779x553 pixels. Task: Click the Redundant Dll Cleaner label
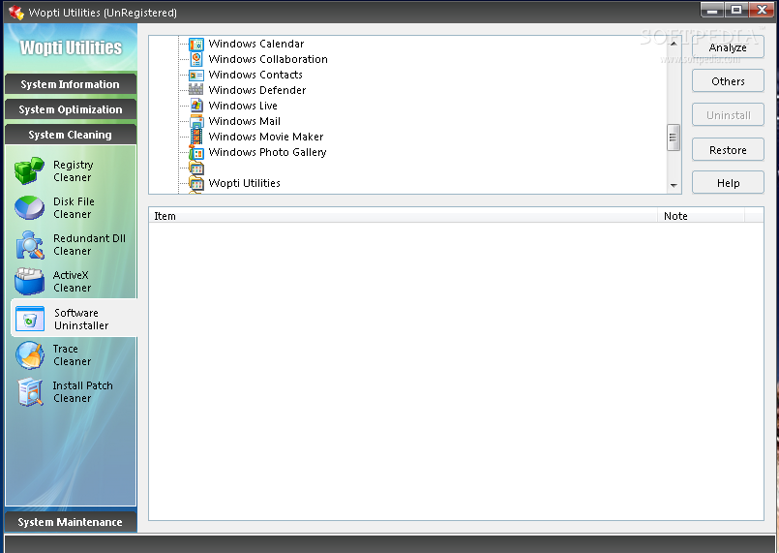click(x=89, y=245)
